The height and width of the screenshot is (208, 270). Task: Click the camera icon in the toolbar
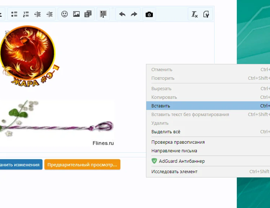(149, 14)
